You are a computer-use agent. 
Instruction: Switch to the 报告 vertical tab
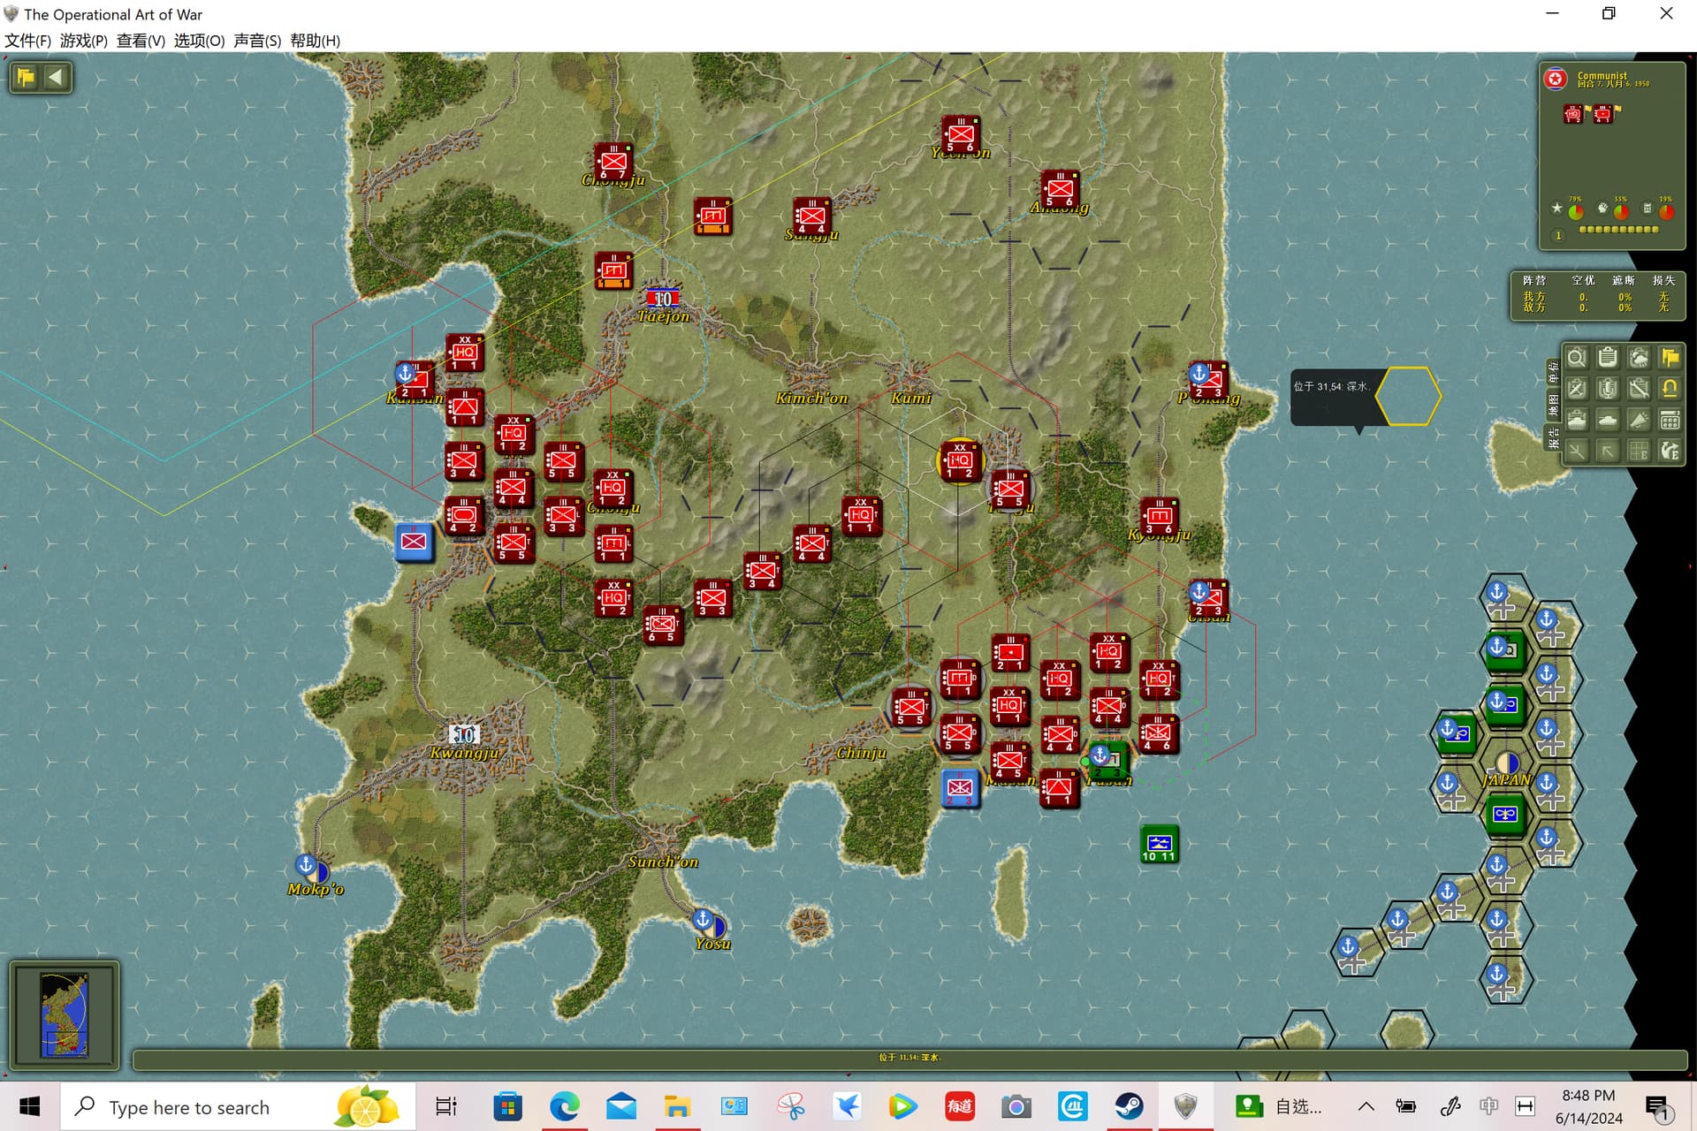coord(1553,437)
